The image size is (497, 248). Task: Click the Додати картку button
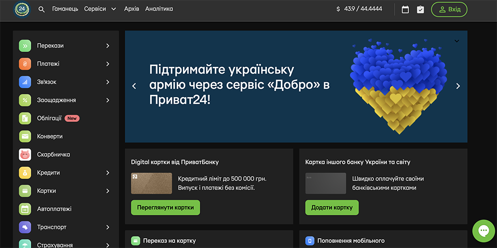coord(332,208)
